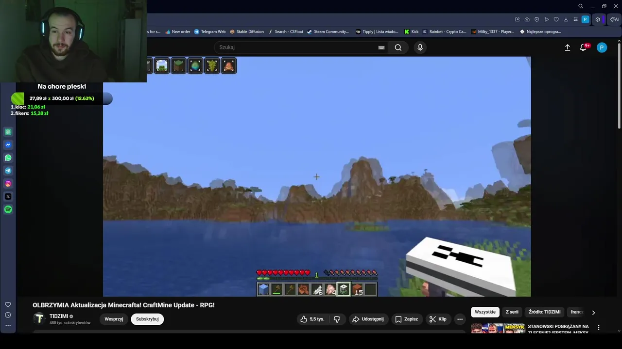Open sidebar three-dots more options

[x=8, y=325]
